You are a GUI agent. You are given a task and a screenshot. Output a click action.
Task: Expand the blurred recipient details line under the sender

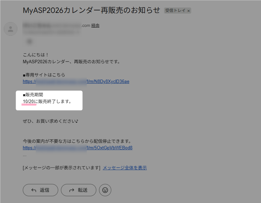coord(51,32)
